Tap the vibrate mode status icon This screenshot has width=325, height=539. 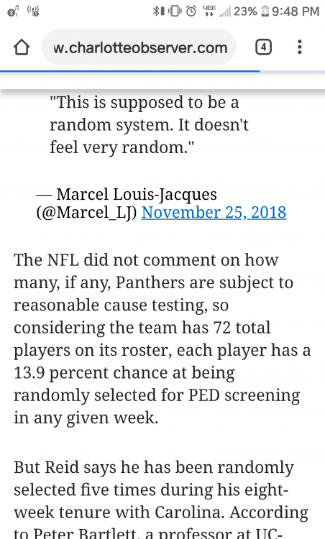tap(175, 11)
